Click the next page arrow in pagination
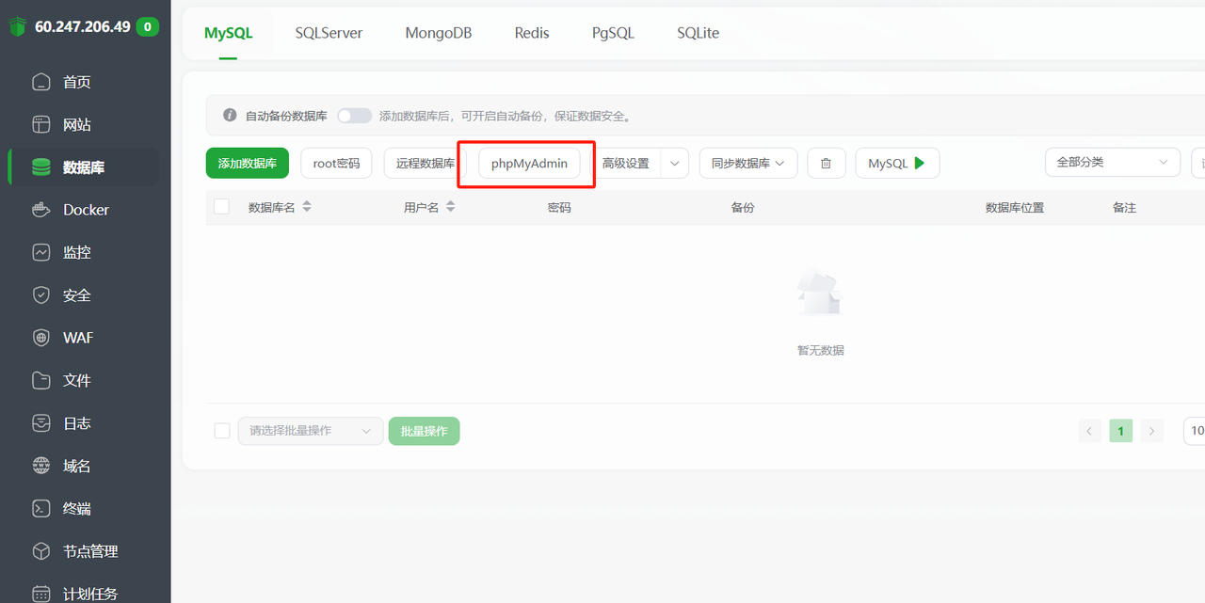Screen dimensions: 1205x603 [x=1152, y=431]
